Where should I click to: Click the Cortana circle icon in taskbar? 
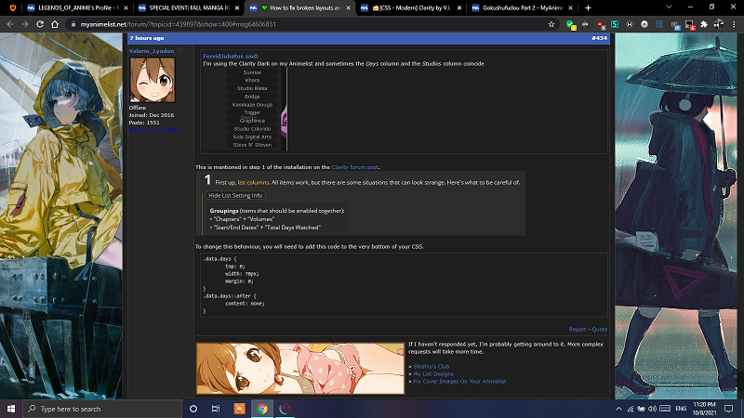click(193, 409)
